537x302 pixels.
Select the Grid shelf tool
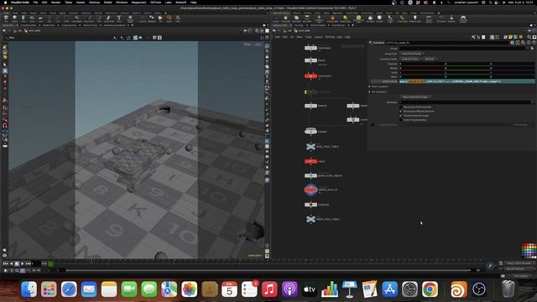pyautogui.click(x=40, y=18)
